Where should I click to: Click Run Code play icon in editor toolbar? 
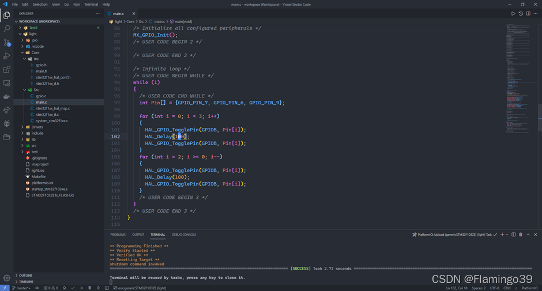[513, 13]
